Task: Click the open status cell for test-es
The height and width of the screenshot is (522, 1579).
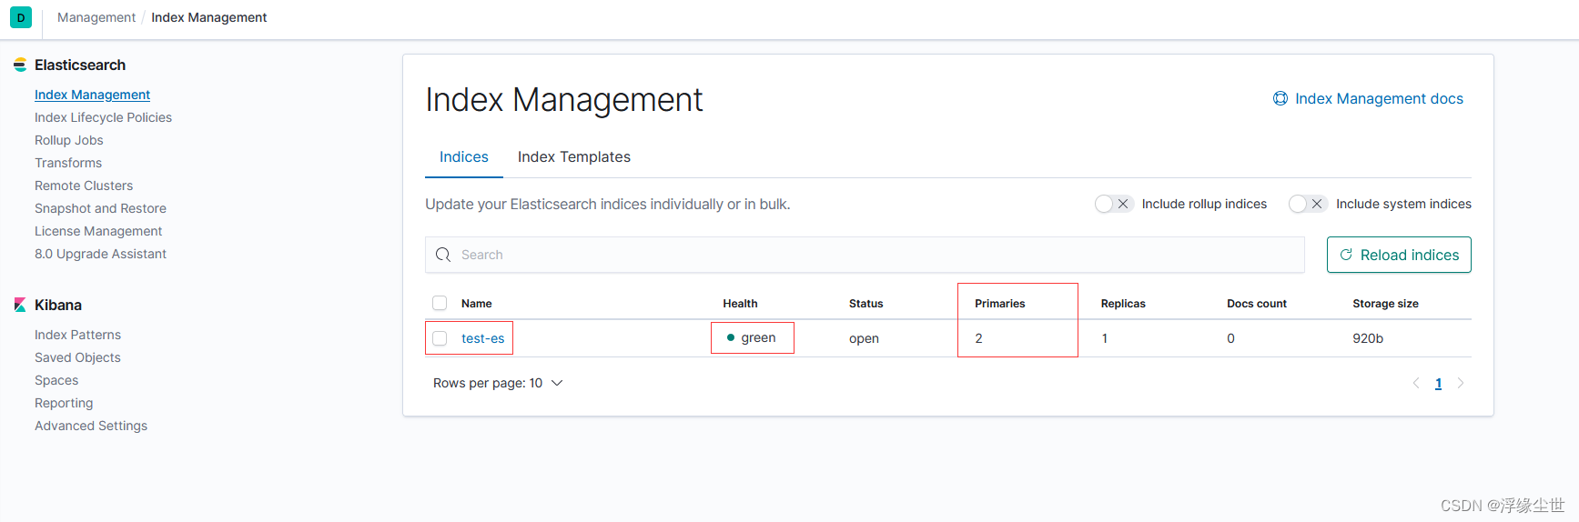Action: (864, 338)
